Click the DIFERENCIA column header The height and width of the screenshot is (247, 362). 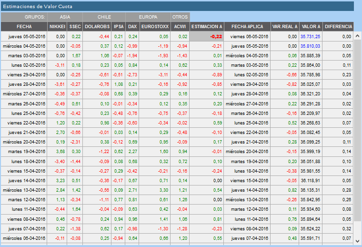point(339,27)
